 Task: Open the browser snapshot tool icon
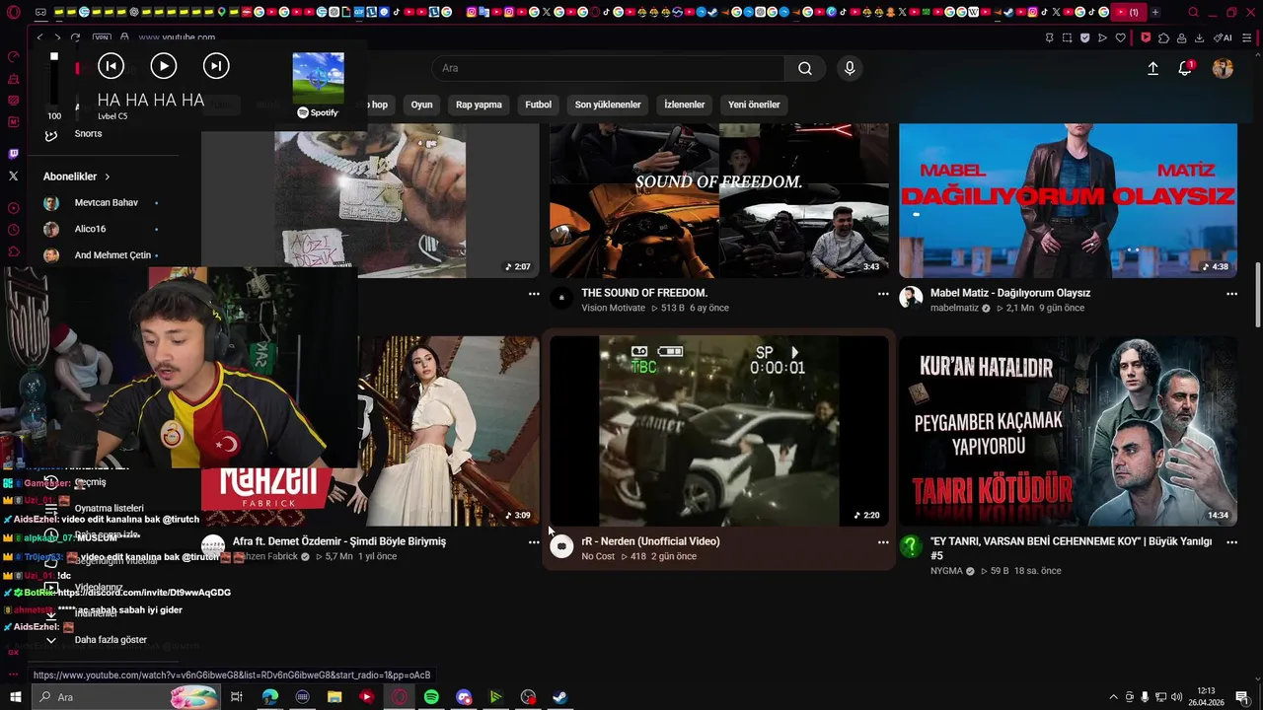[x=1067, y=37]
